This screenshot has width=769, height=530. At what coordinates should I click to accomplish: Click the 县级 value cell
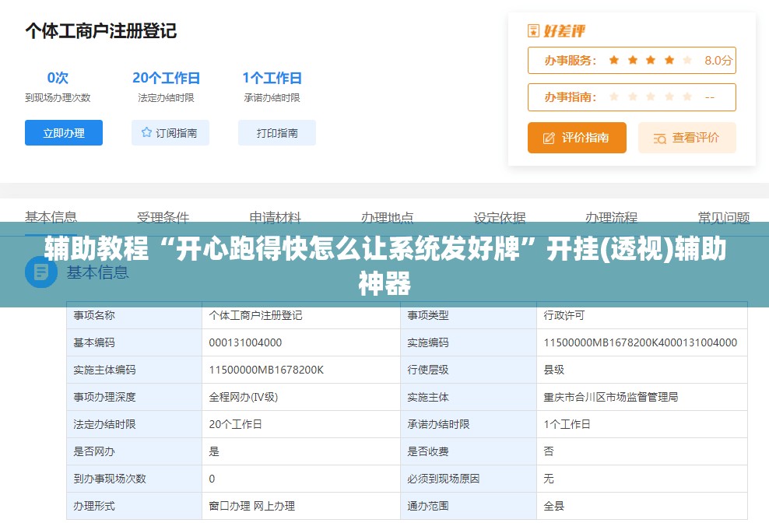[x=642, y=370]
